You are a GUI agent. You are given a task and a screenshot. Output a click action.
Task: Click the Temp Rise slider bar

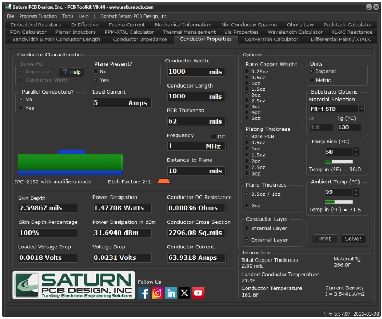click(x=339, y=161)
